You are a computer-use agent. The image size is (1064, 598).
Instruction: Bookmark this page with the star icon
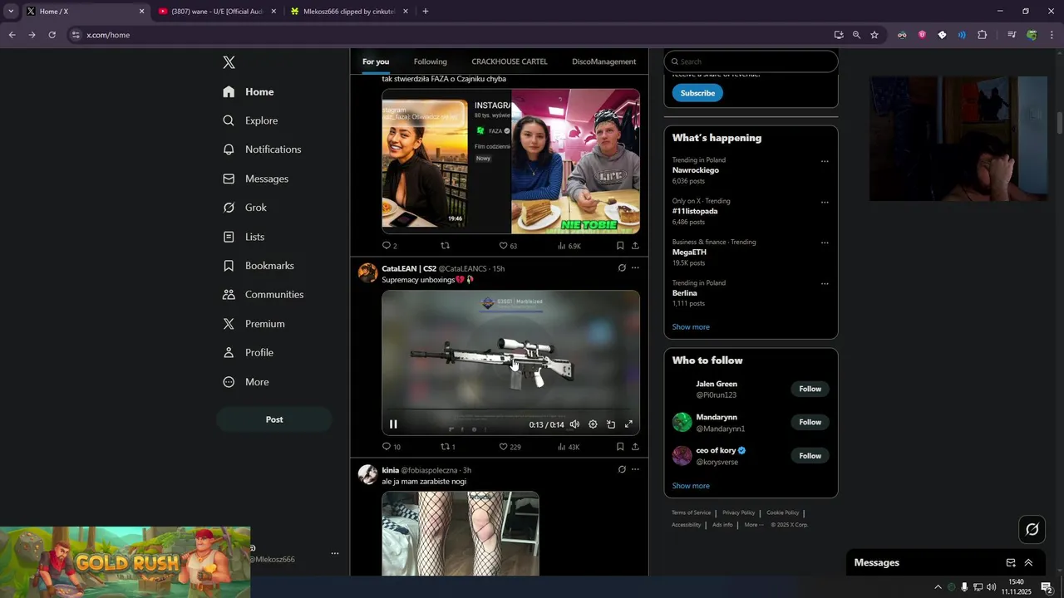(x=874, y=35)
